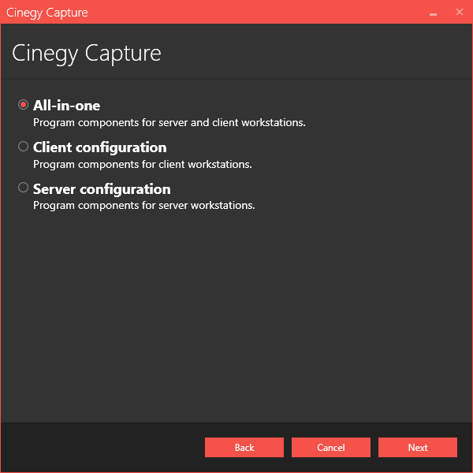Click "Program components for server workstations" text
473x473 pixels.
pyautogui.click(x=143, y=207)
